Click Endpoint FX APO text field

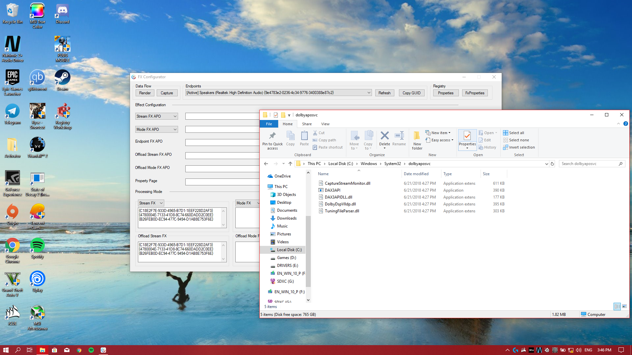(222, 143)
